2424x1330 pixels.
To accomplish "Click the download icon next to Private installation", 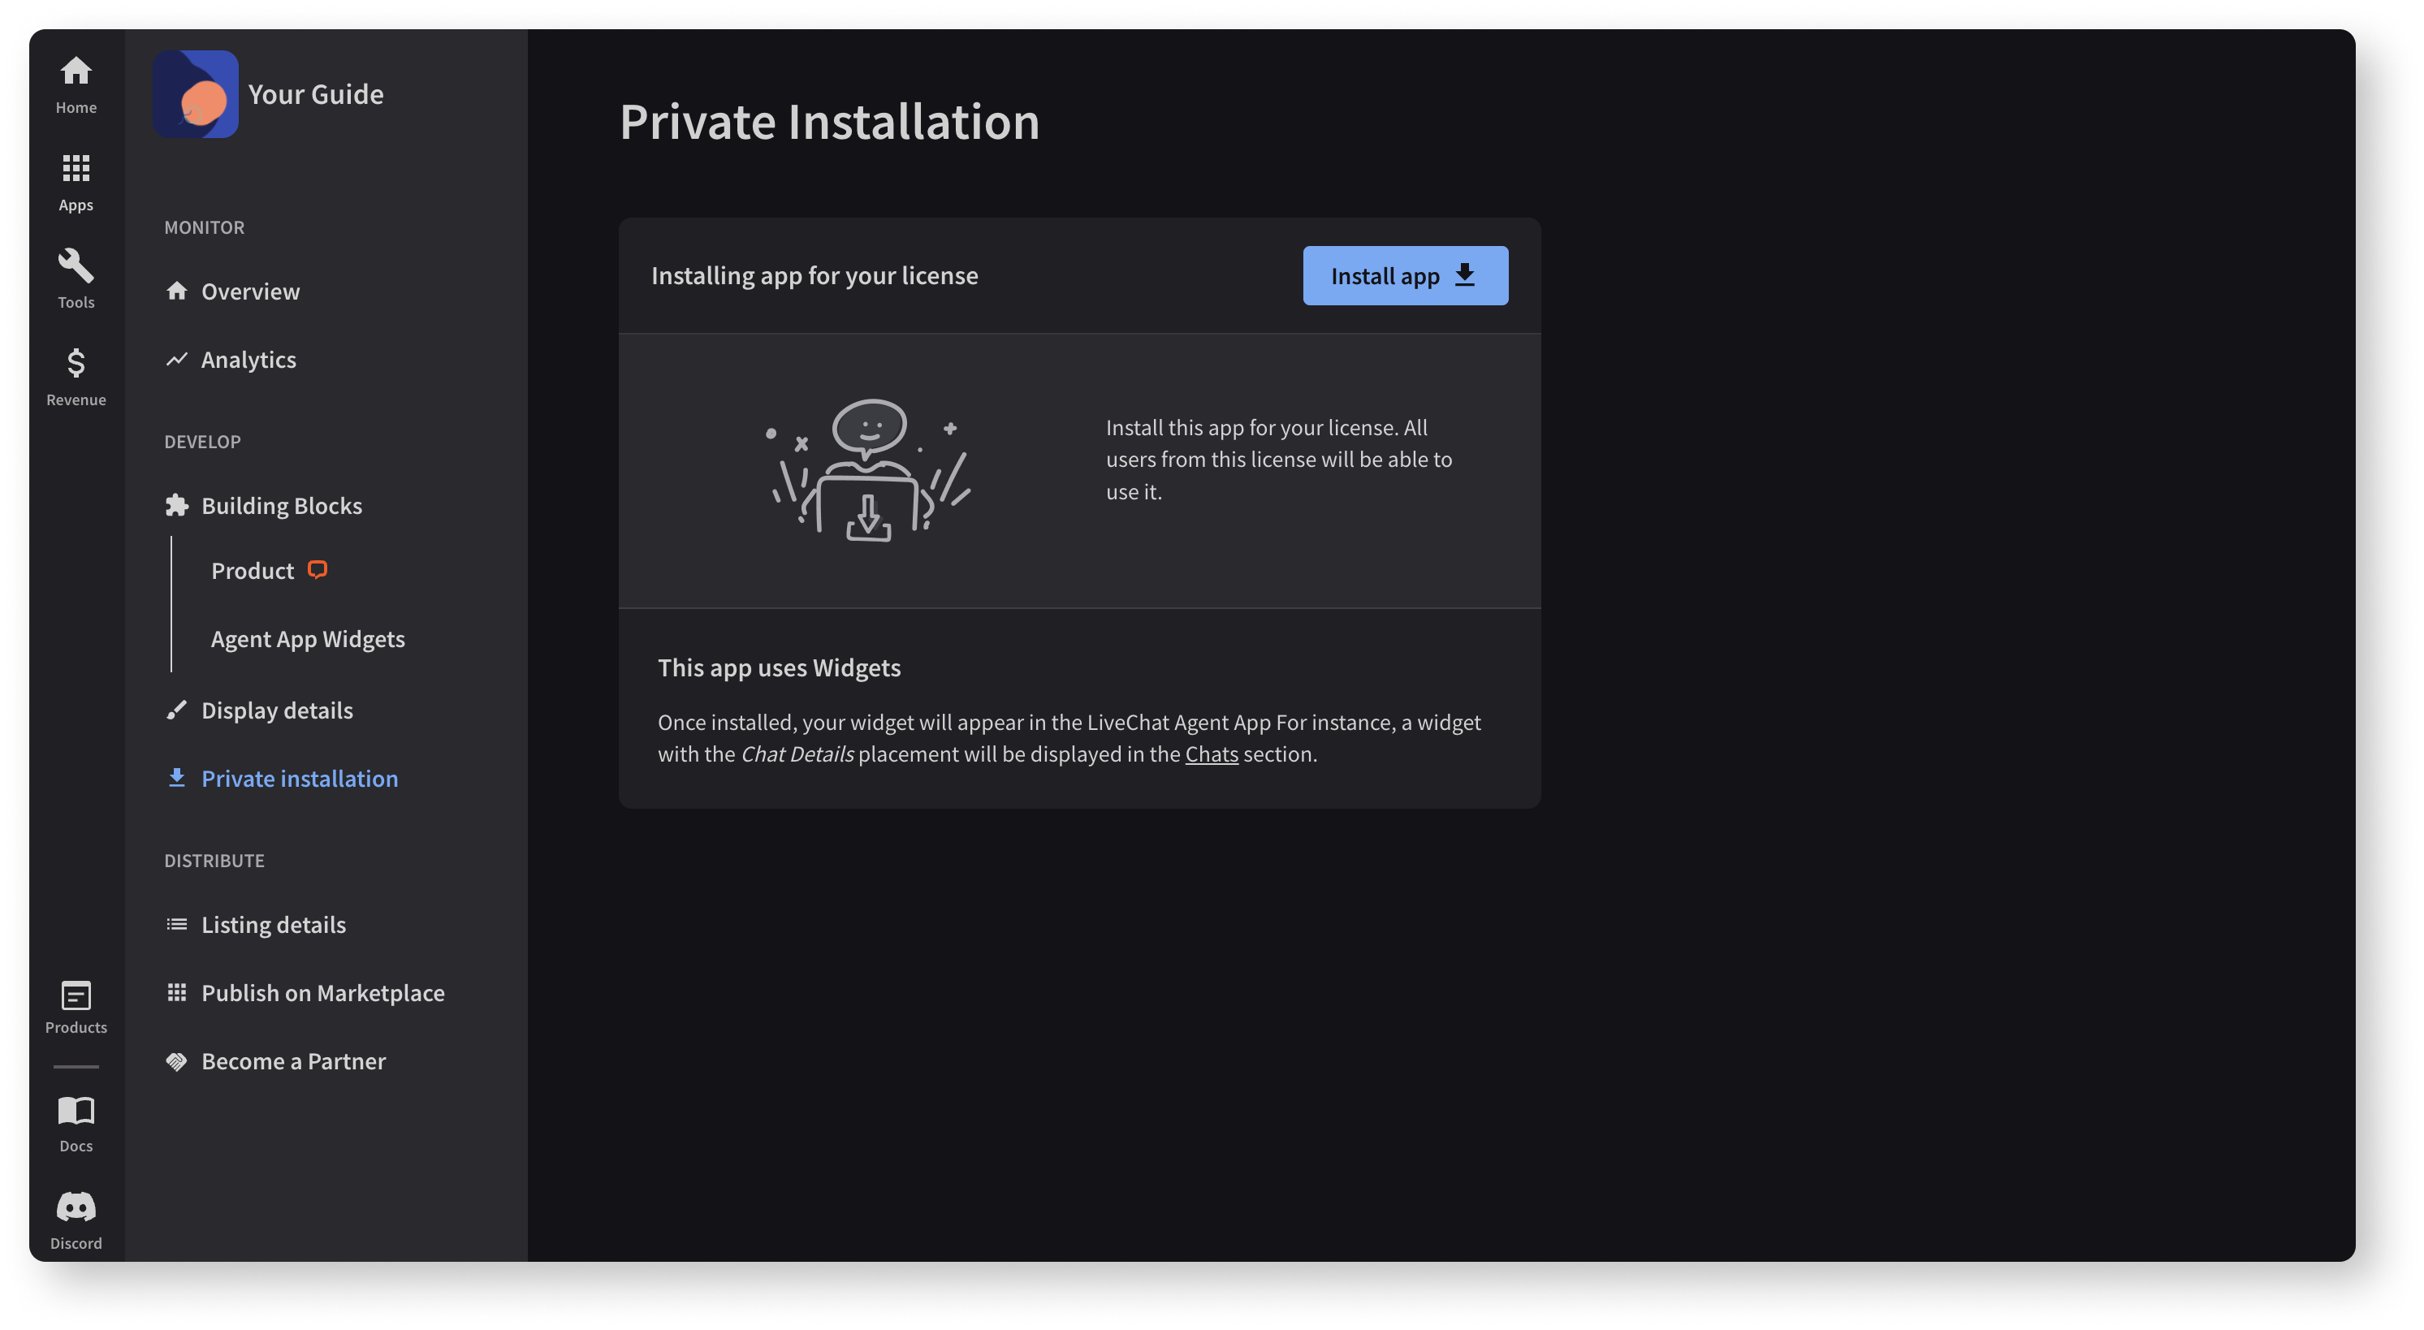I will (177, 778).
